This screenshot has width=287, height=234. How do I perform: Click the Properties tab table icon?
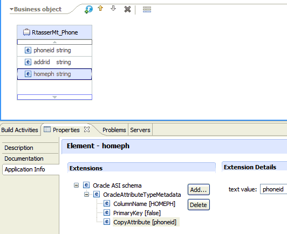(47, 129)
